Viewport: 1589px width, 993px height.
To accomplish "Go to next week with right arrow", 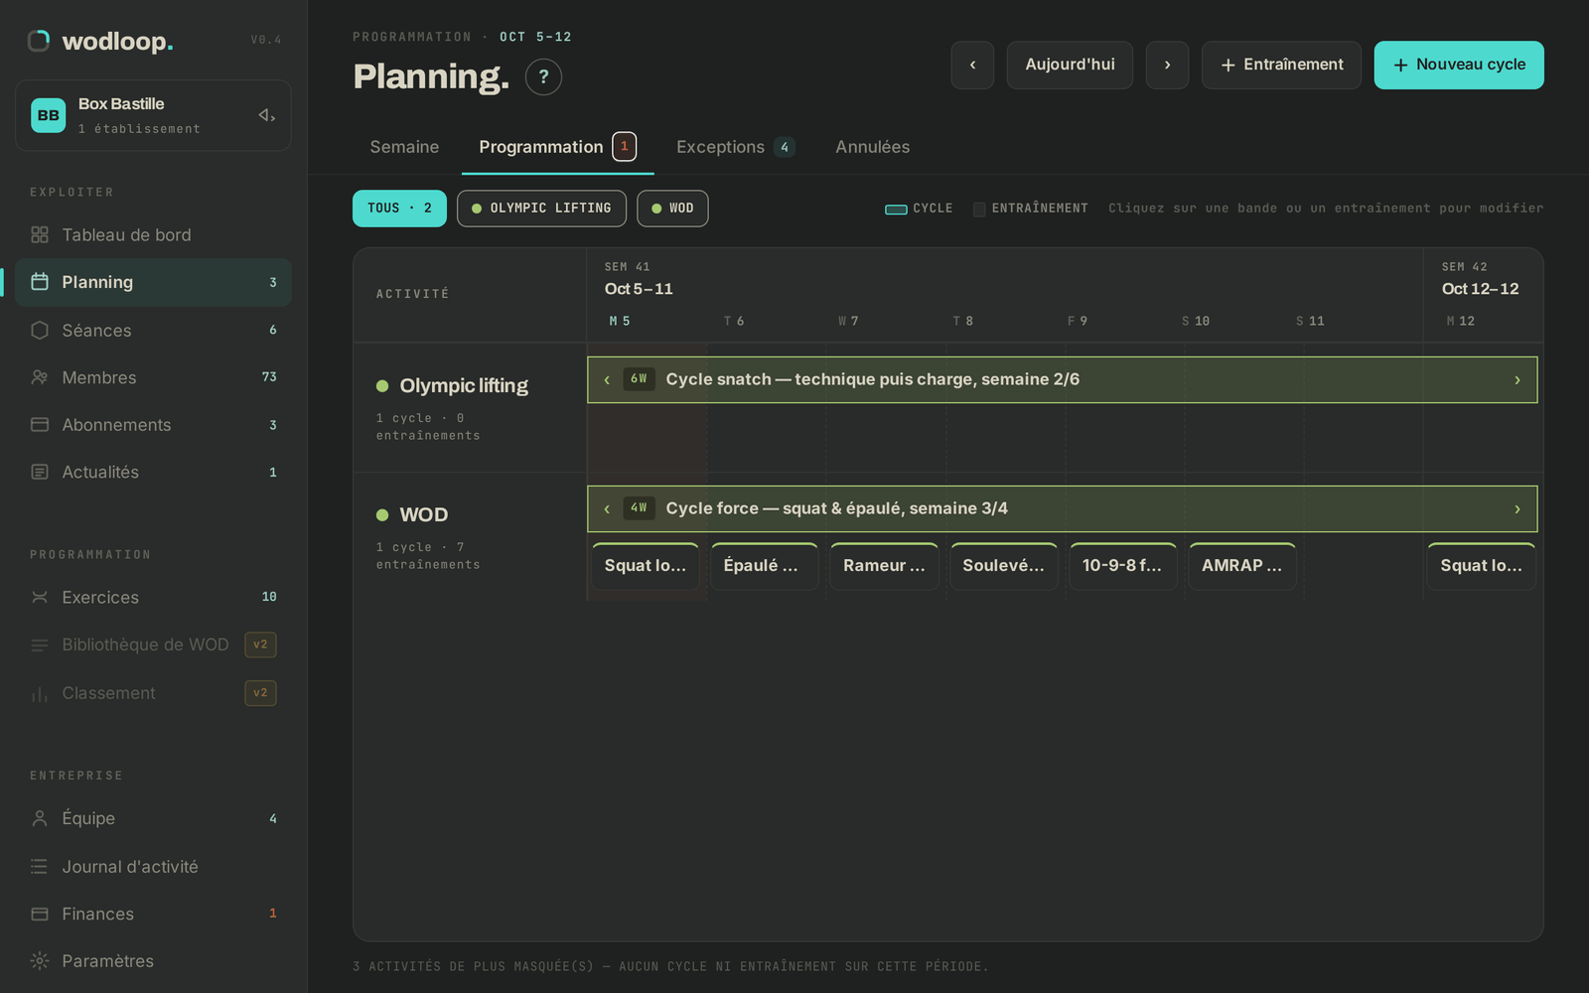I will click(x=1167, y=65).
